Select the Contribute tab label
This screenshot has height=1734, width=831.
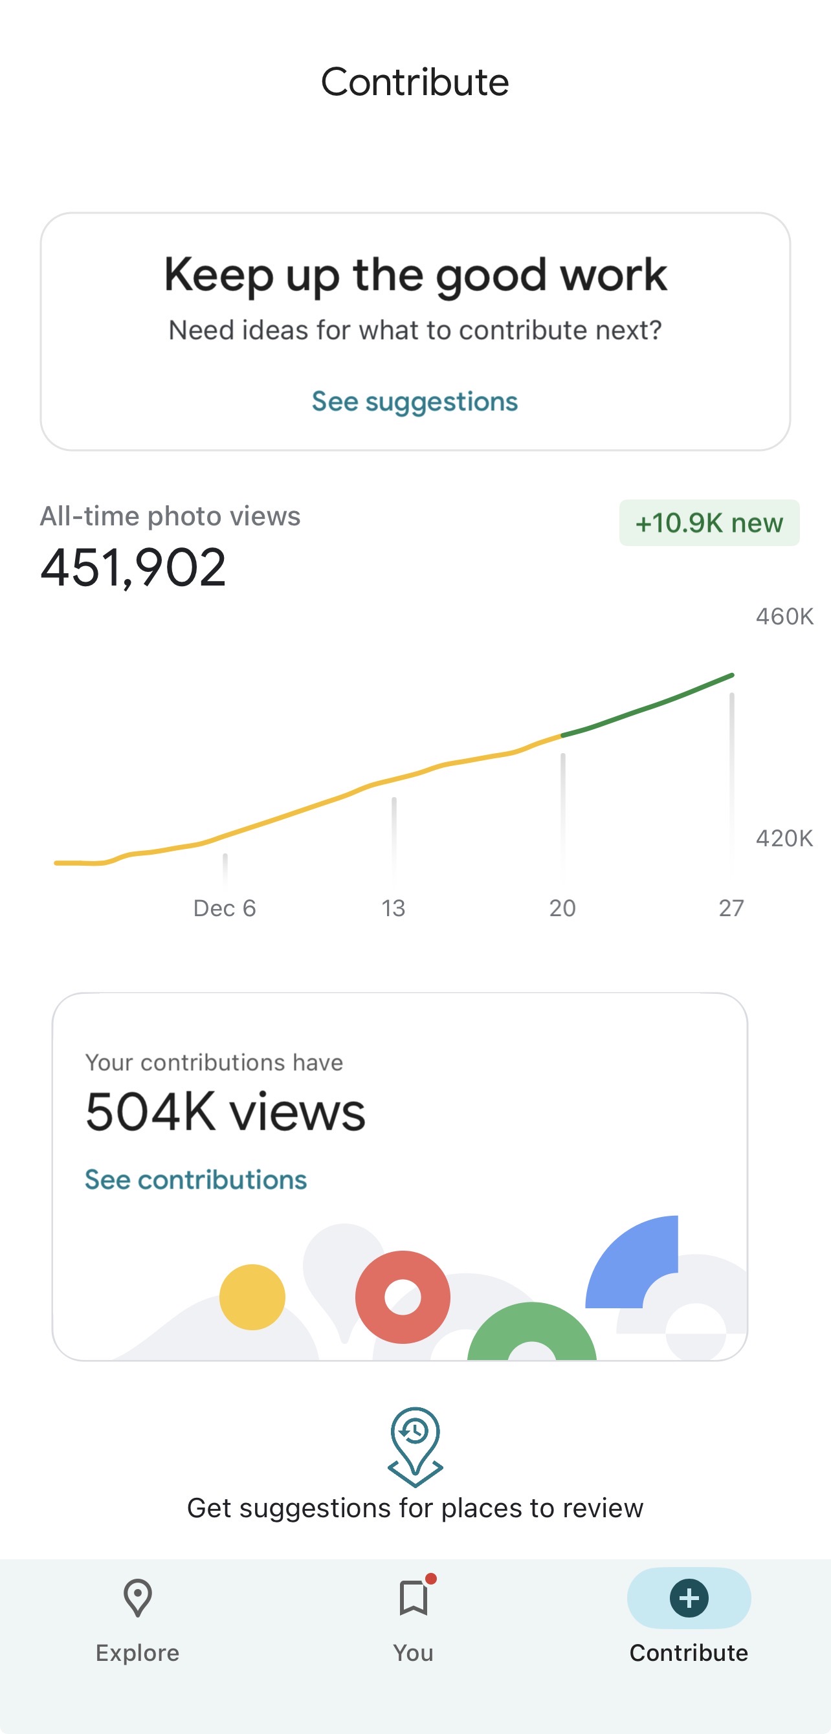(x=688, y=1652)
